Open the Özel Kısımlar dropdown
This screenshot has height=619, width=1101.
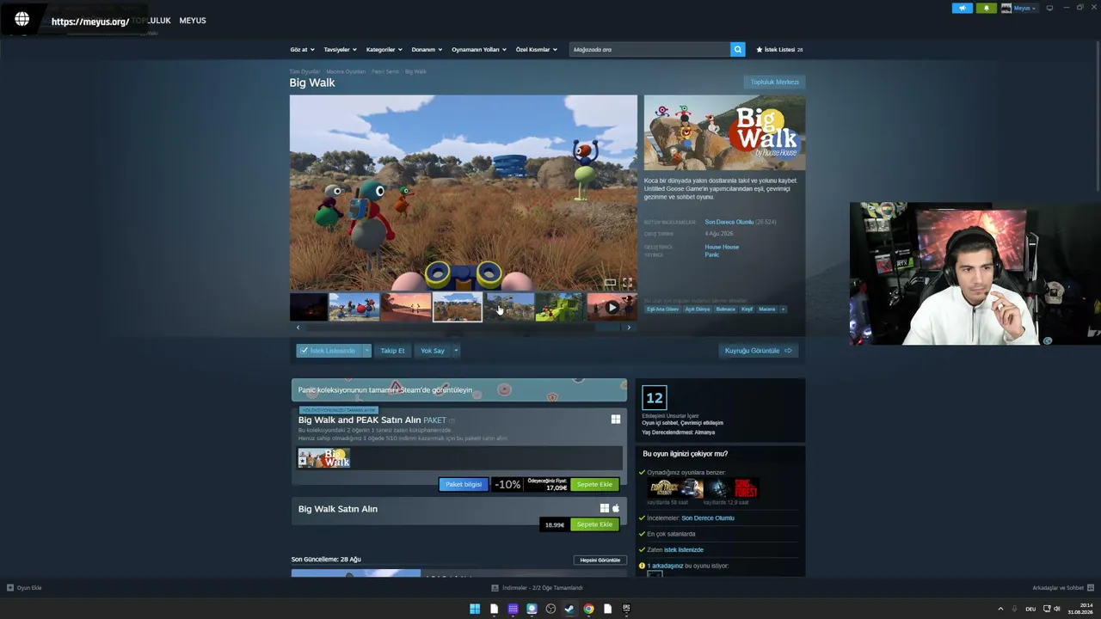click(x=536, y=49)
